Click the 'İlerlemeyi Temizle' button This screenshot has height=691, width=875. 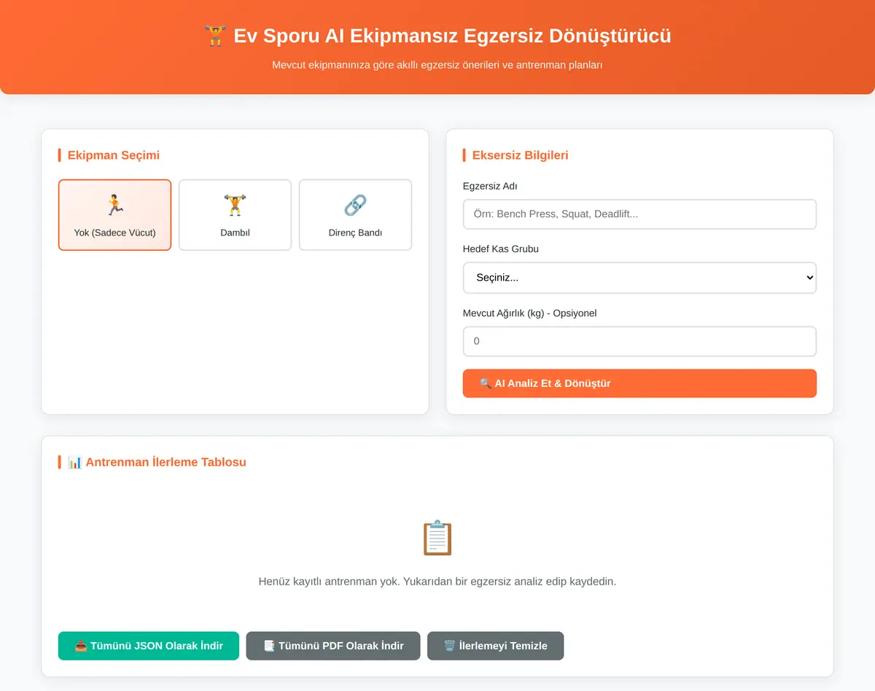click(495, 646)
